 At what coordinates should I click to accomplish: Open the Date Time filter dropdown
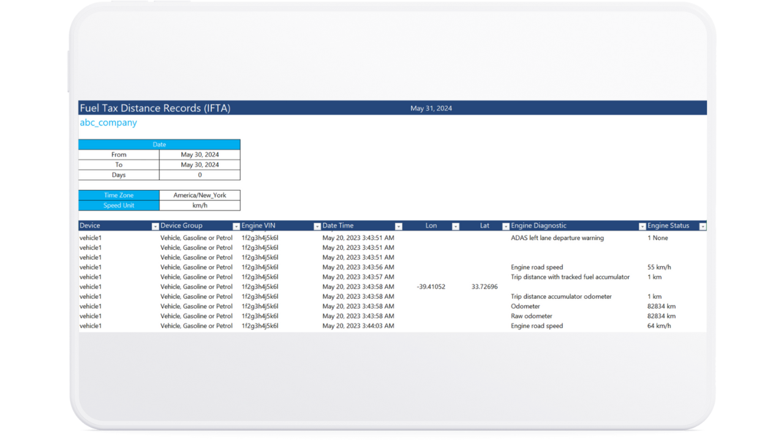coord(398,227)
